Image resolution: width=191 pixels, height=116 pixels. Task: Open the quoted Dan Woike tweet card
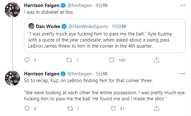tap(105, 36)
